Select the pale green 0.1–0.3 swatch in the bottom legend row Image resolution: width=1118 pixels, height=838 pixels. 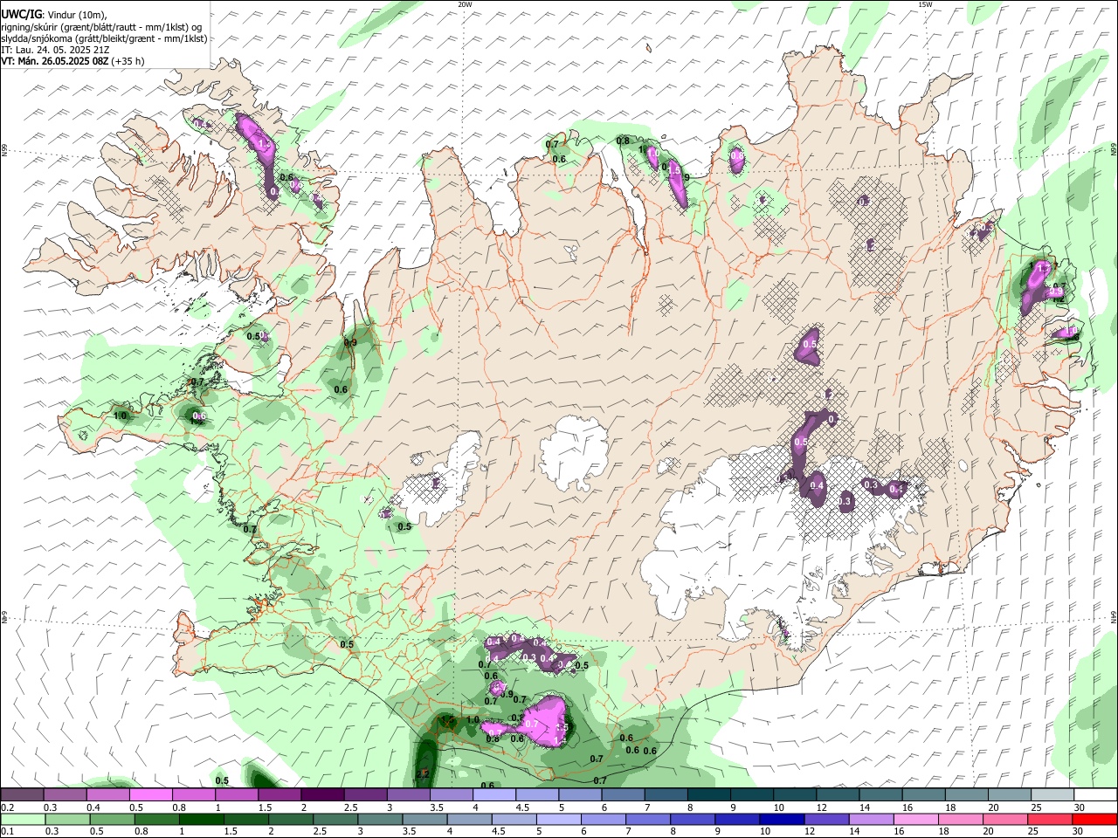(23, 820)
